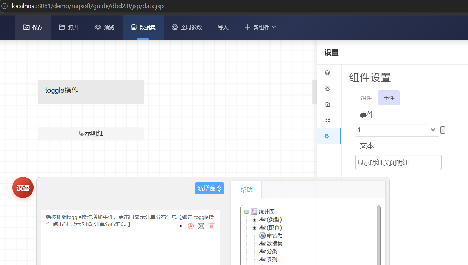The image size is (468, 265).
Task: Click the hexagon parameter icon in settings sidebar
Action: coord(327,88)
